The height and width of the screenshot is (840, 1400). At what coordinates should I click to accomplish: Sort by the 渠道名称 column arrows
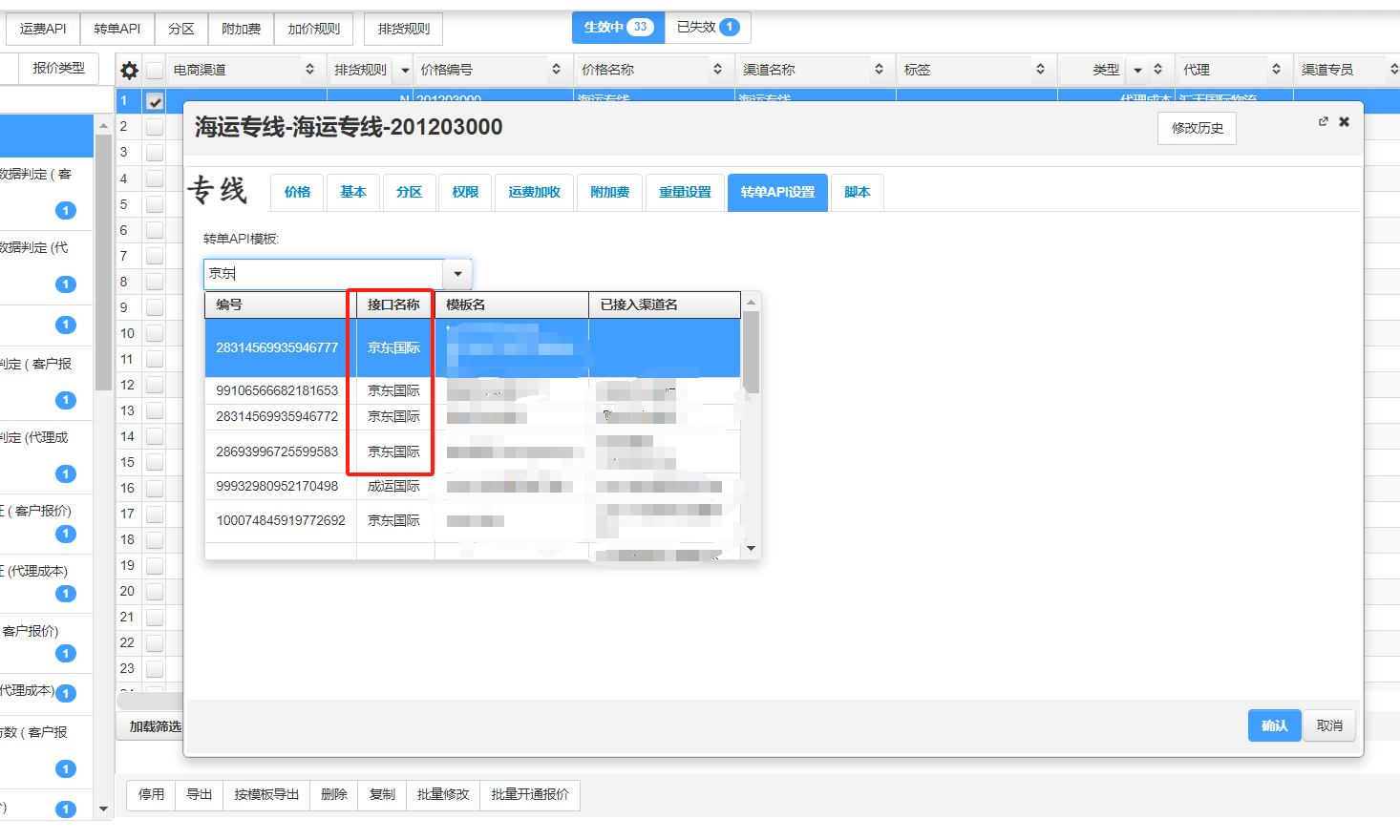pyautogui.click(x=879, y=69)
